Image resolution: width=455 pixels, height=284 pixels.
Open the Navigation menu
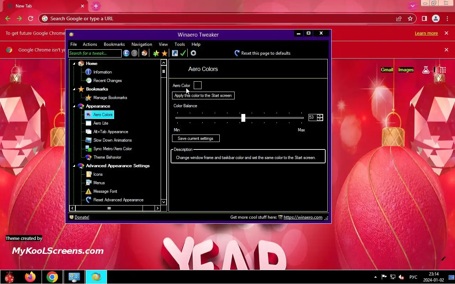(142, 44)
